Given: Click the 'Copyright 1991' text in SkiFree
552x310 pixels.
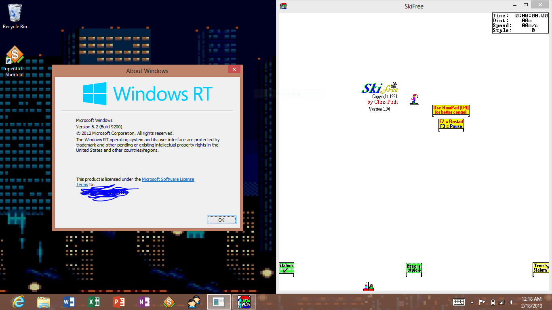Looking at the screenshot, I should pos(385,96).
